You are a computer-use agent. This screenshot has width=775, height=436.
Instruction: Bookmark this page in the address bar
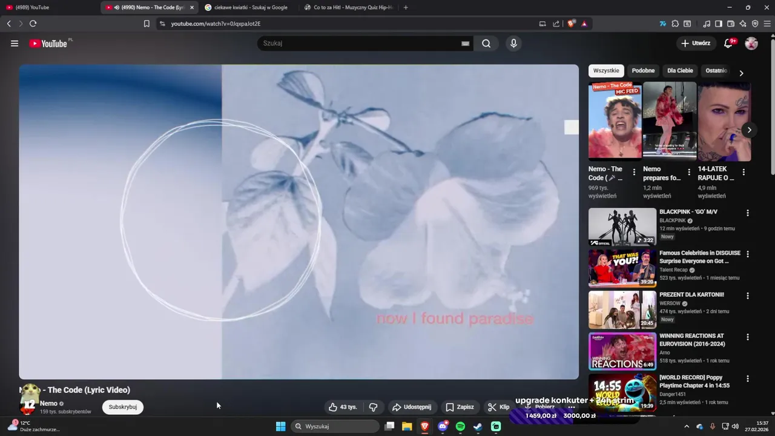(147, 24)
